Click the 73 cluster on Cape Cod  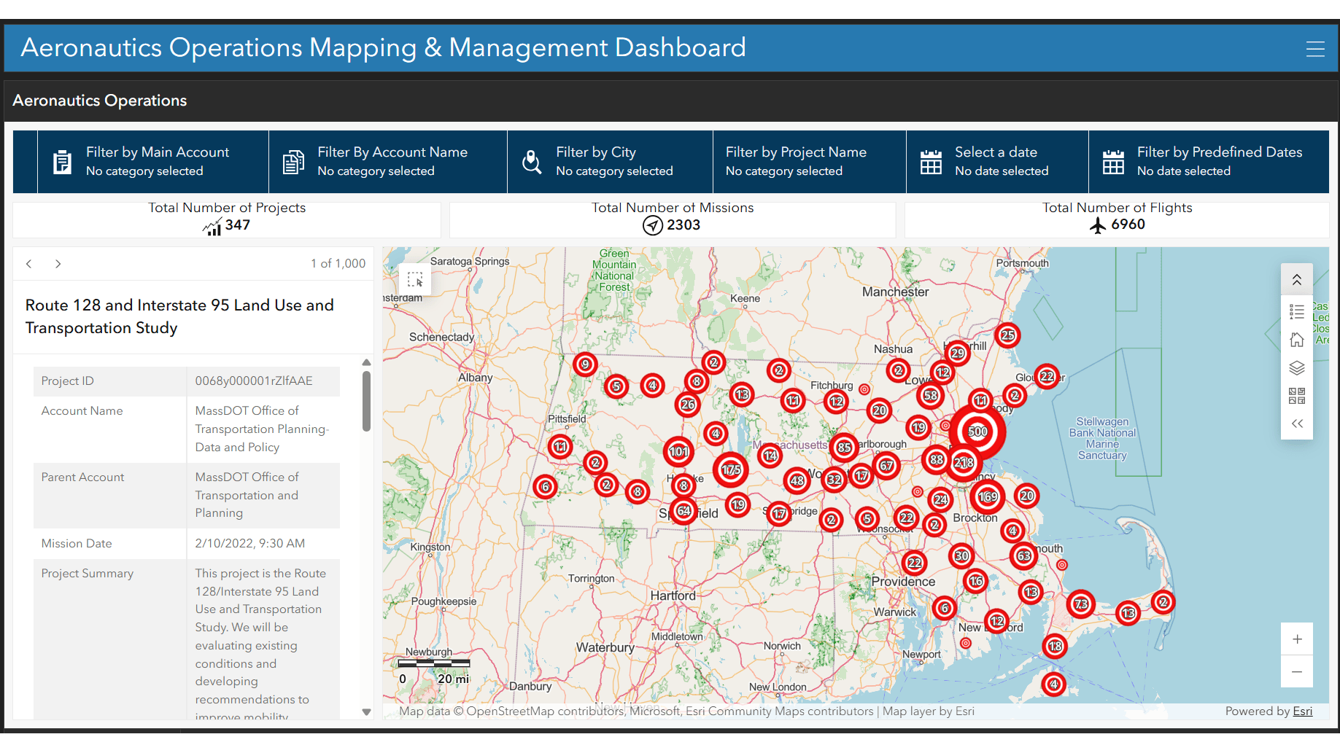click(x=1081, y=604)
